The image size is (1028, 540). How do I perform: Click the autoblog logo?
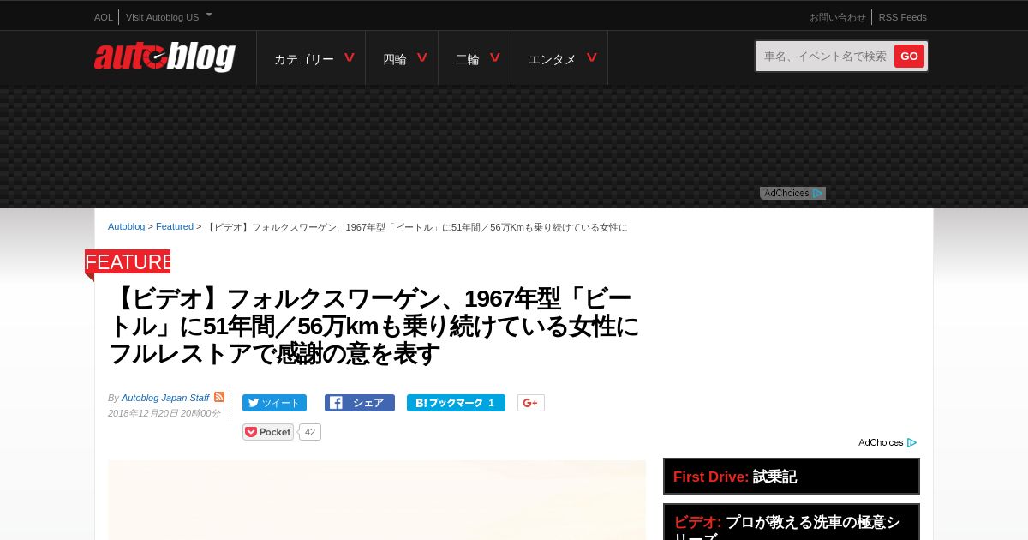164,57
